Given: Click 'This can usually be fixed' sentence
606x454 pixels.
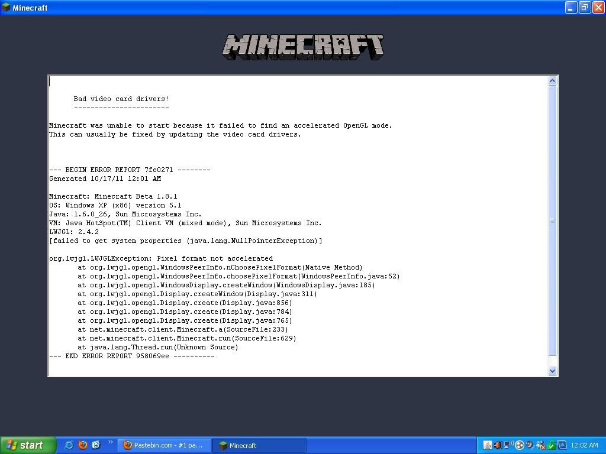Looking at the screenshot, I should (175, 134).
